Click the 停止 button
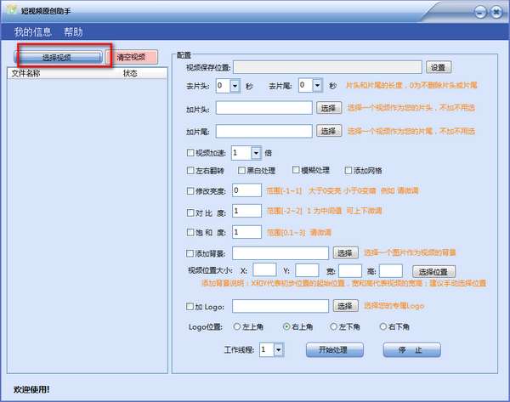510x402 pixels. pos(411,350)
